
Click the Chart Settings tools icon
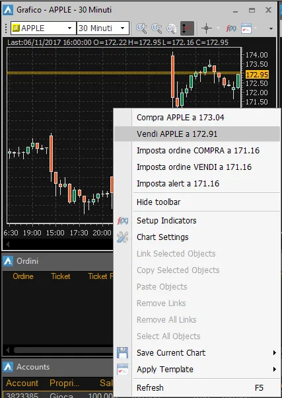point(122,237)
